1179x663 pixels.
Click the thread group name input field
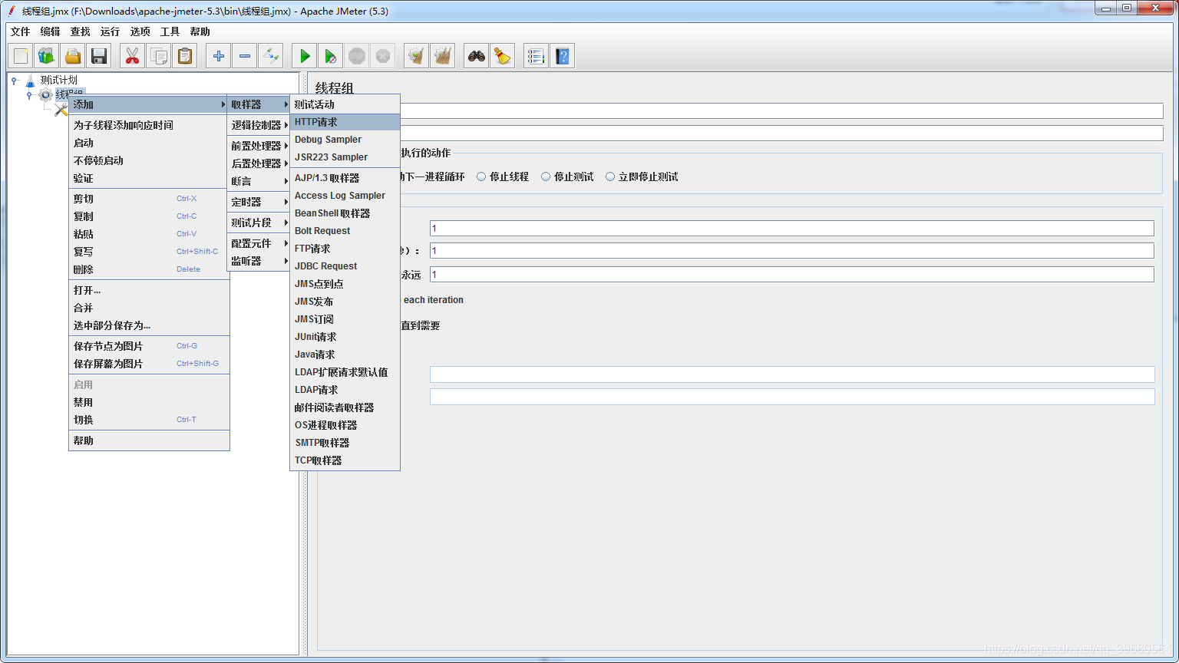[x=781, y=111]
